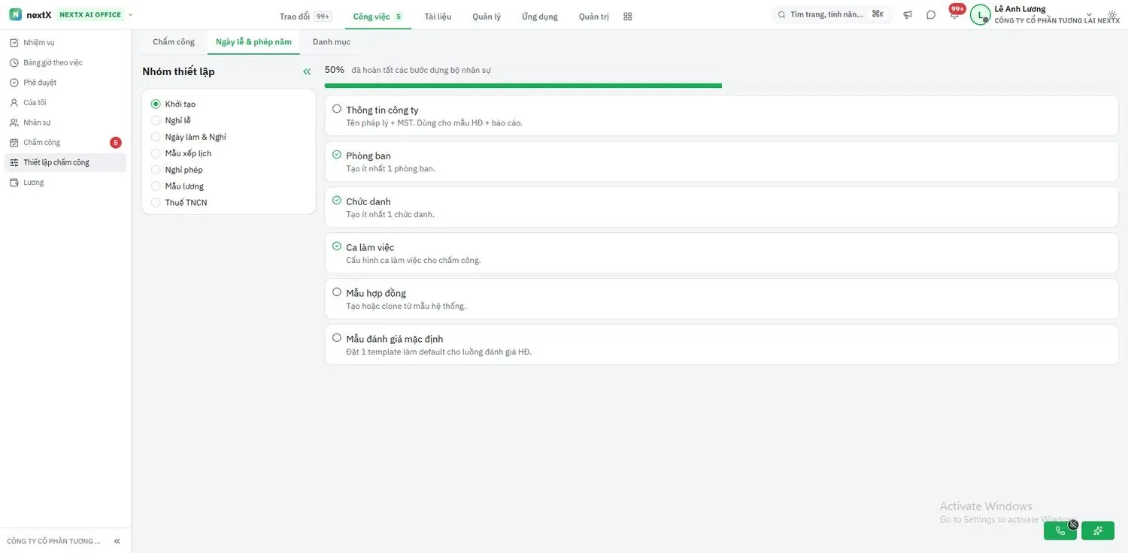This screenshot has height=553, width=1128.
Task: Open Lương in the sidebar
Action: click(x=65, y=183)
